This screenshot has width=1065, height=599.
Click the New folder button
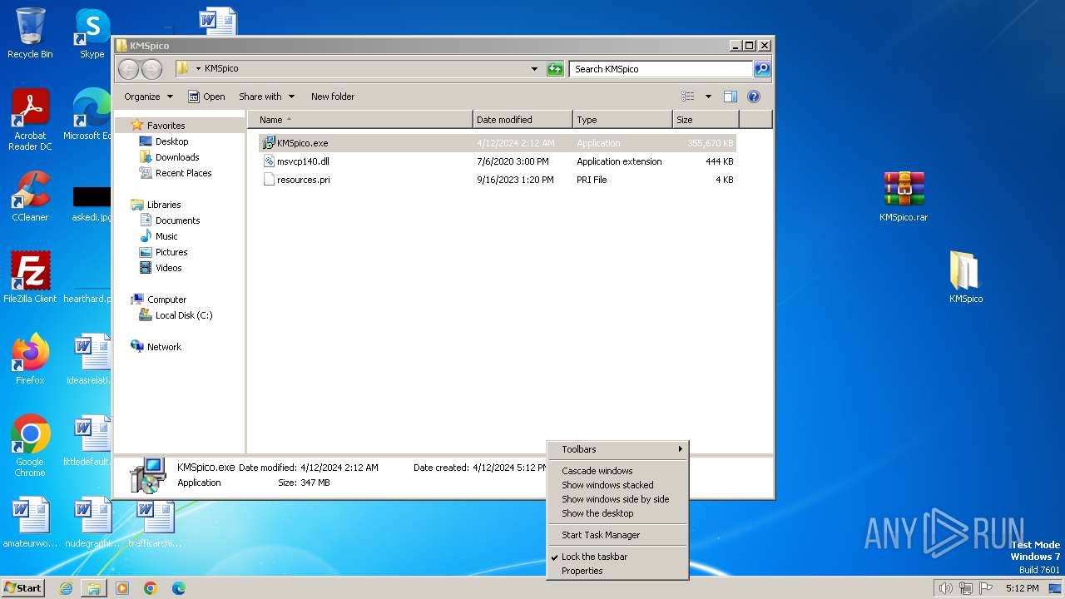(333, 97)
